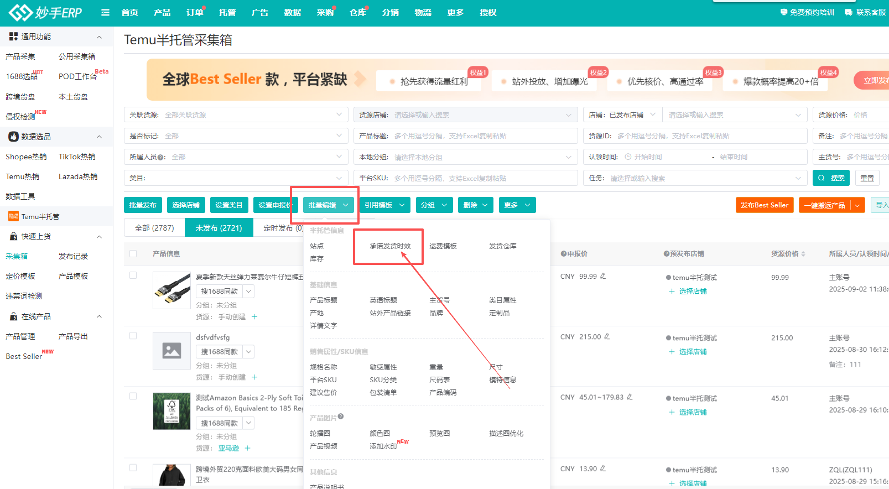The height and width of the screenshot is (489, 889).
Task: Open the 仓库 top menu
Action: 358,12
